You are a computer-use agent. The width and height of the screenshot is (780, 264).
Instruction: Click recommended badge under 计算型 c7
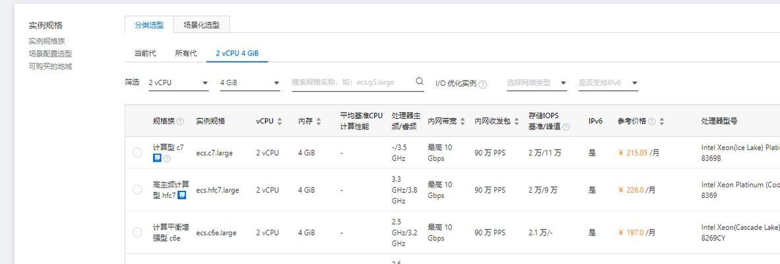click(x=157, y=158)
